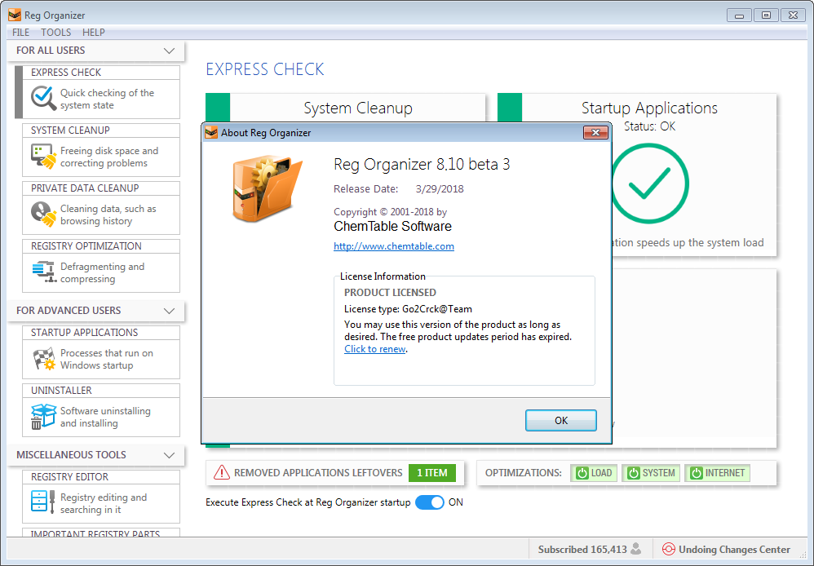Click REMOVED APPLICATIONS LEFTOVERS label
This screenshot has height=566, width=814.
[318, 473]
